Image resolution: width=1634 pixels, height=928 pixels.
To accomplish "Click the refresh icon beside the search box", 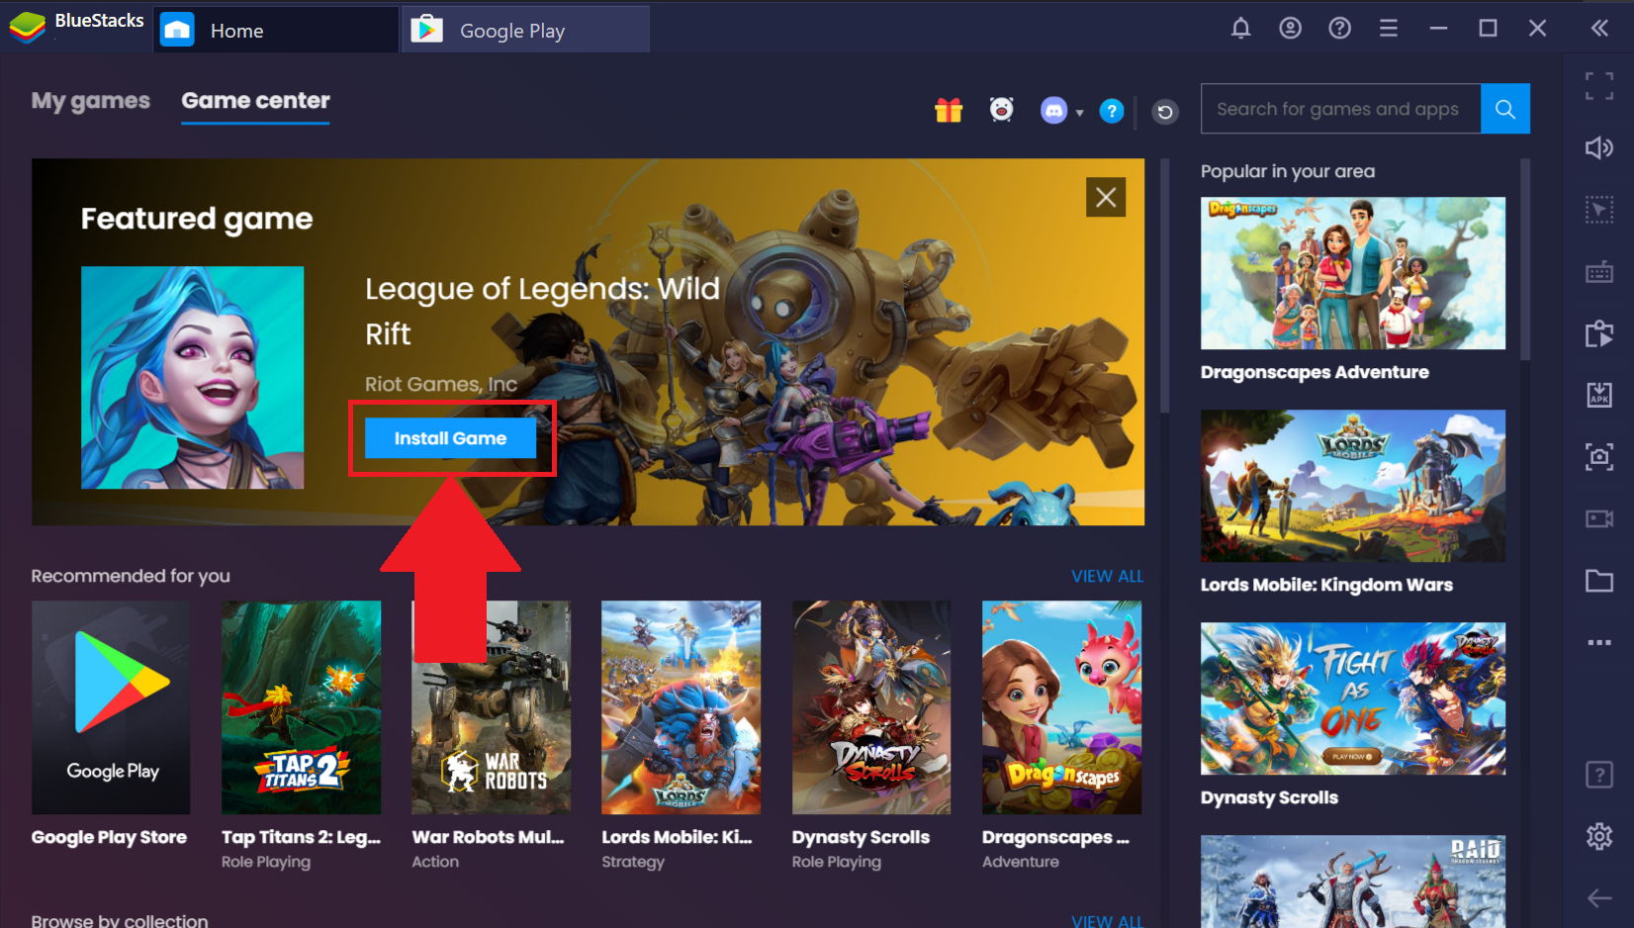I will tap(1165, 112).
